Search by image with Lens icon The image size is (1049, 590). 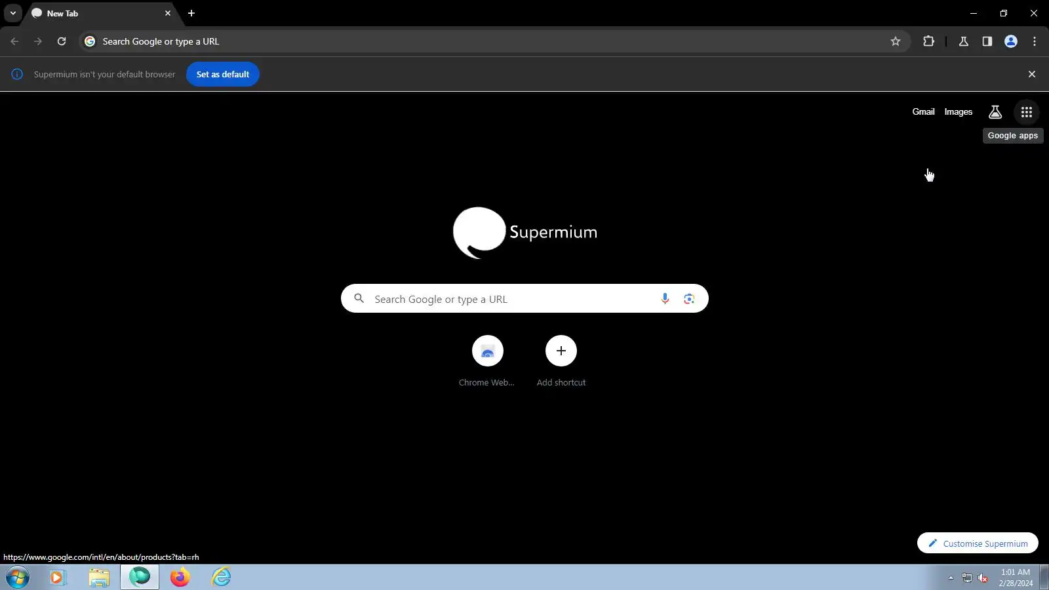[x=689, y=299]
